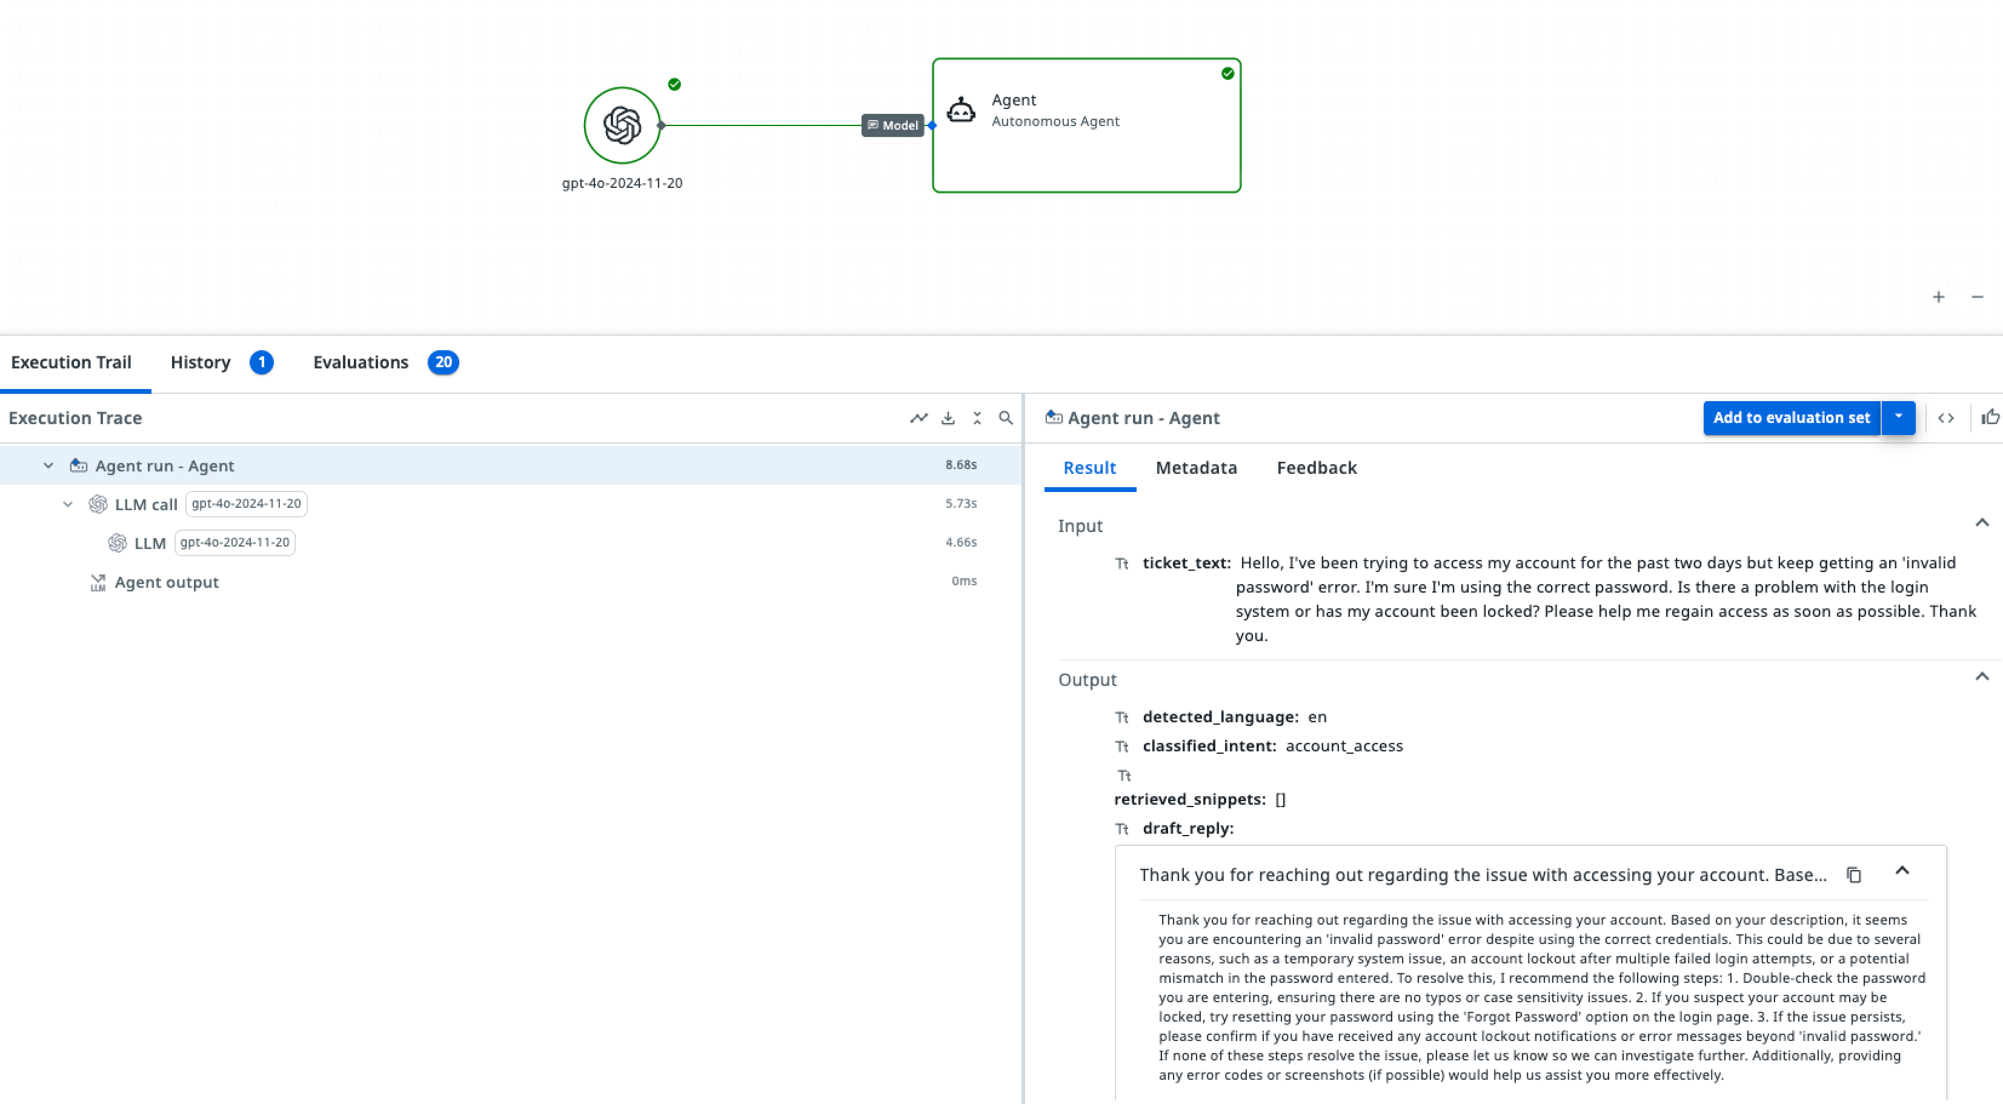Select the Agent output trace row
The width and height of the screenshot is (2003, 1104).
tap(167, 582)
